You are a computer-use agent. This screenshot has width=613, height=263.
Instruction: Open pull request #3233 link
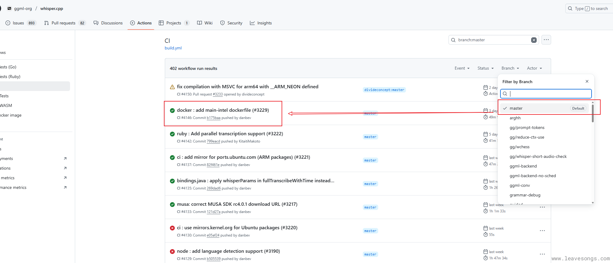pos(218,95)
